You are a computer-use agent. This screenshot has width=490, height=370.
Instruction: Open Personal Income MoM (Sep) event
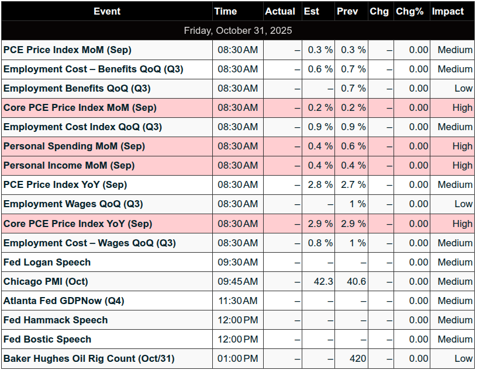(x=69, y=165)
